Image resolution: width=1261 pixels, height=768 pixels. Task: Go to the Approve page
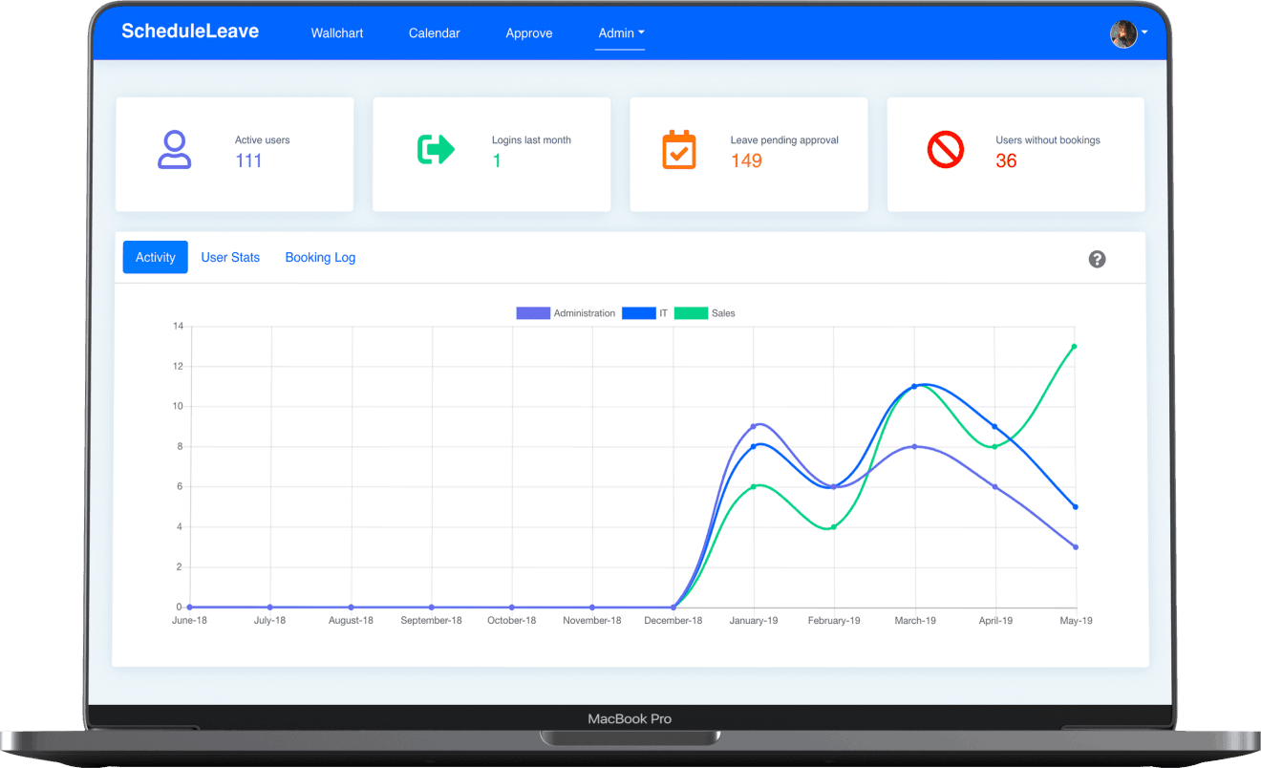click(x=529, y=32)
